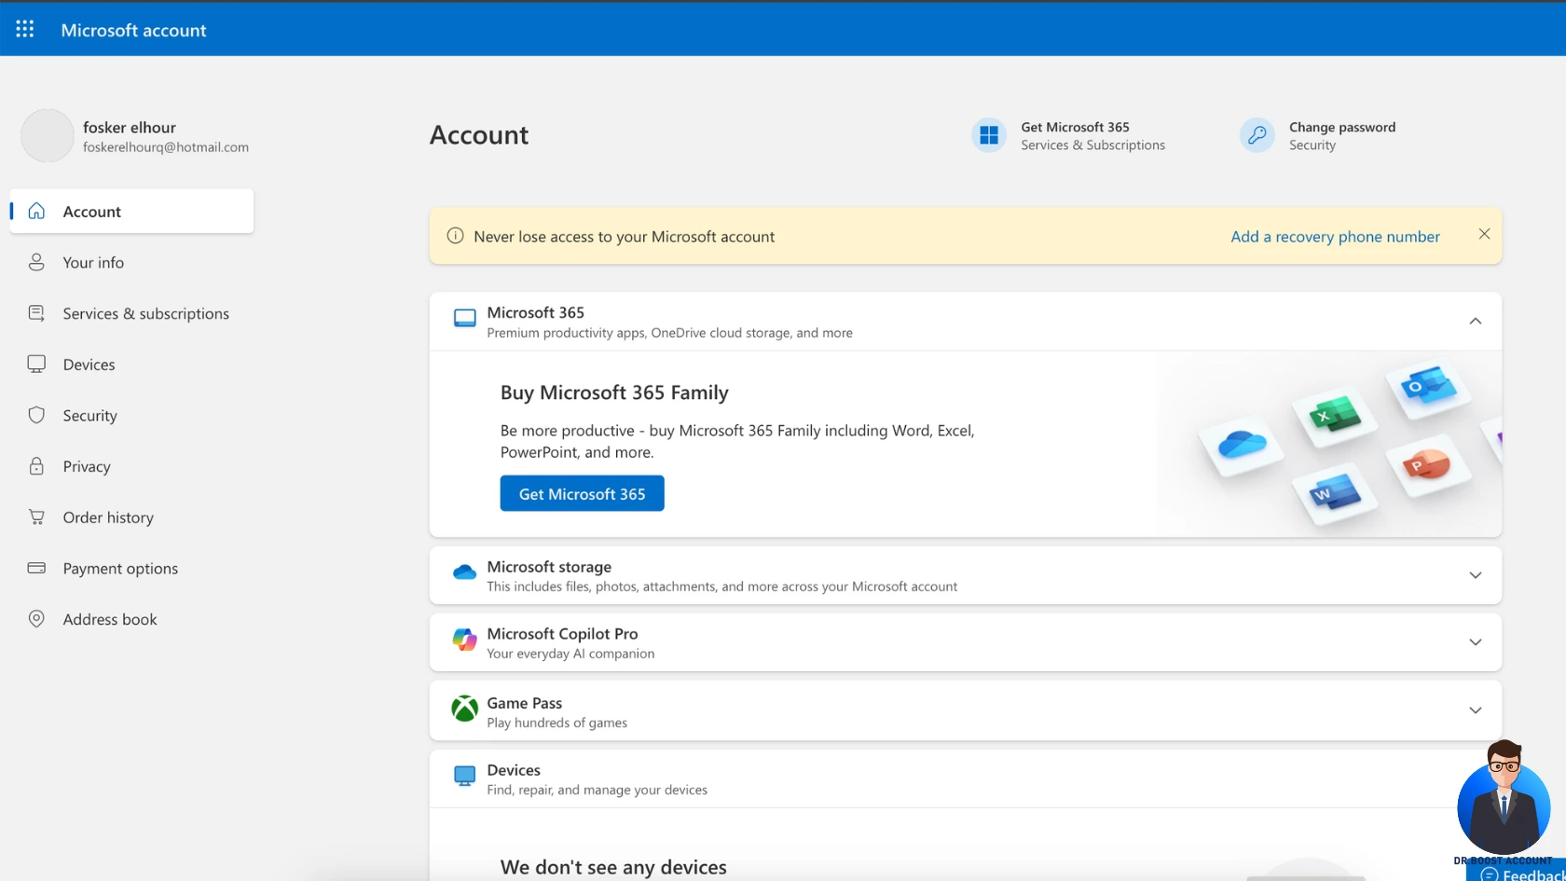Open the Microsoft apps launcher grid
1566x881 pixels.
[25, 29]
